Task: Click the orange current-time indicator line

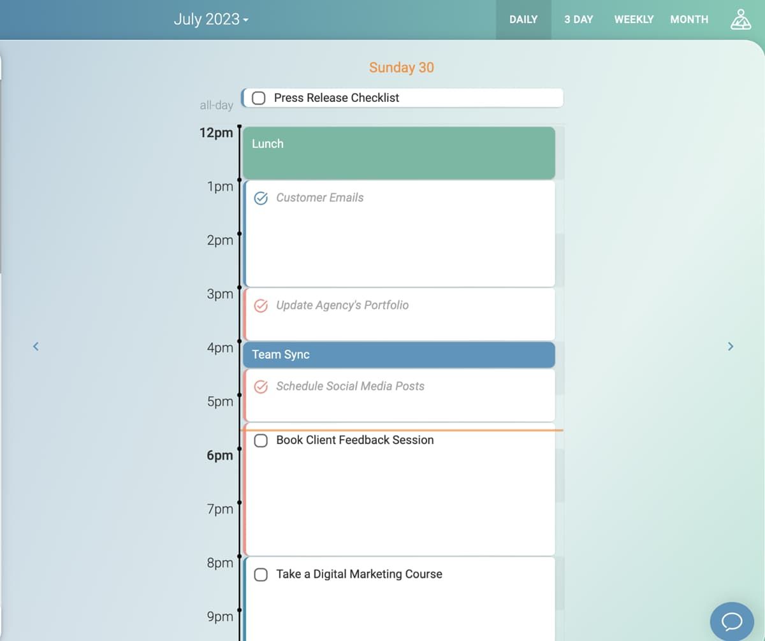Action: tap(497, 430)
